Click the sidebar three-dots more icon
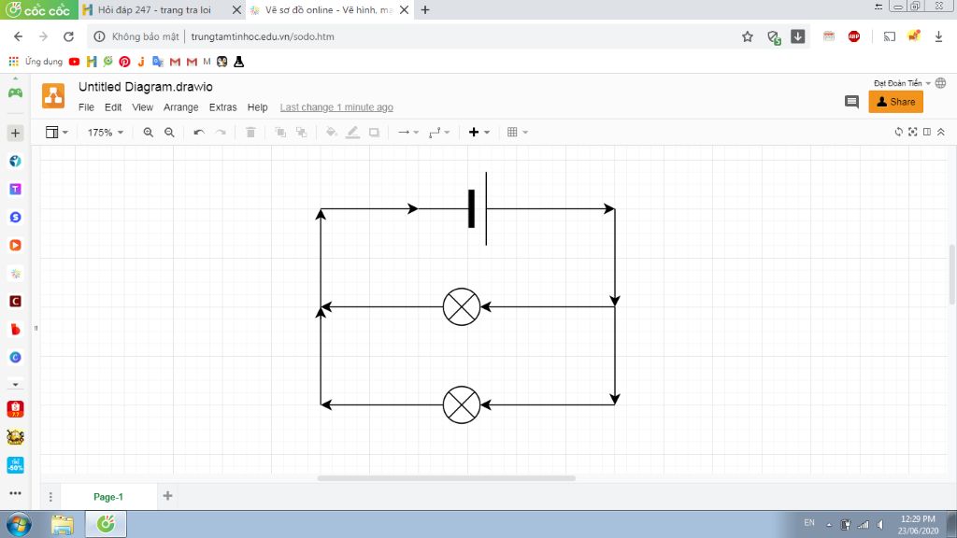This screenshot has width=957, height=538. pyautogui.click(x=15, y=493)
